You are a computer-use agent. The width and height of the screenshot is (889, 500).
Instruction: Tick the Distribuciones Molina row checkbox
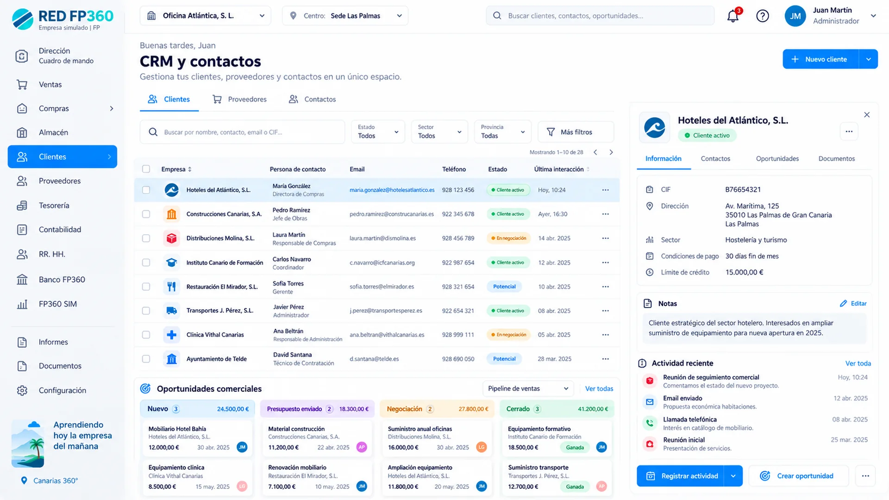(x=146, y=238)
